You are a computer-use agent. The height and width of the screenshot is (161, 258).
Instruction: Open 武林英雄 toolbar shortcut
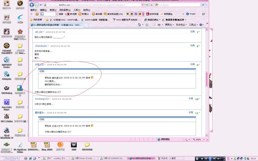click(x=152, y=14)
